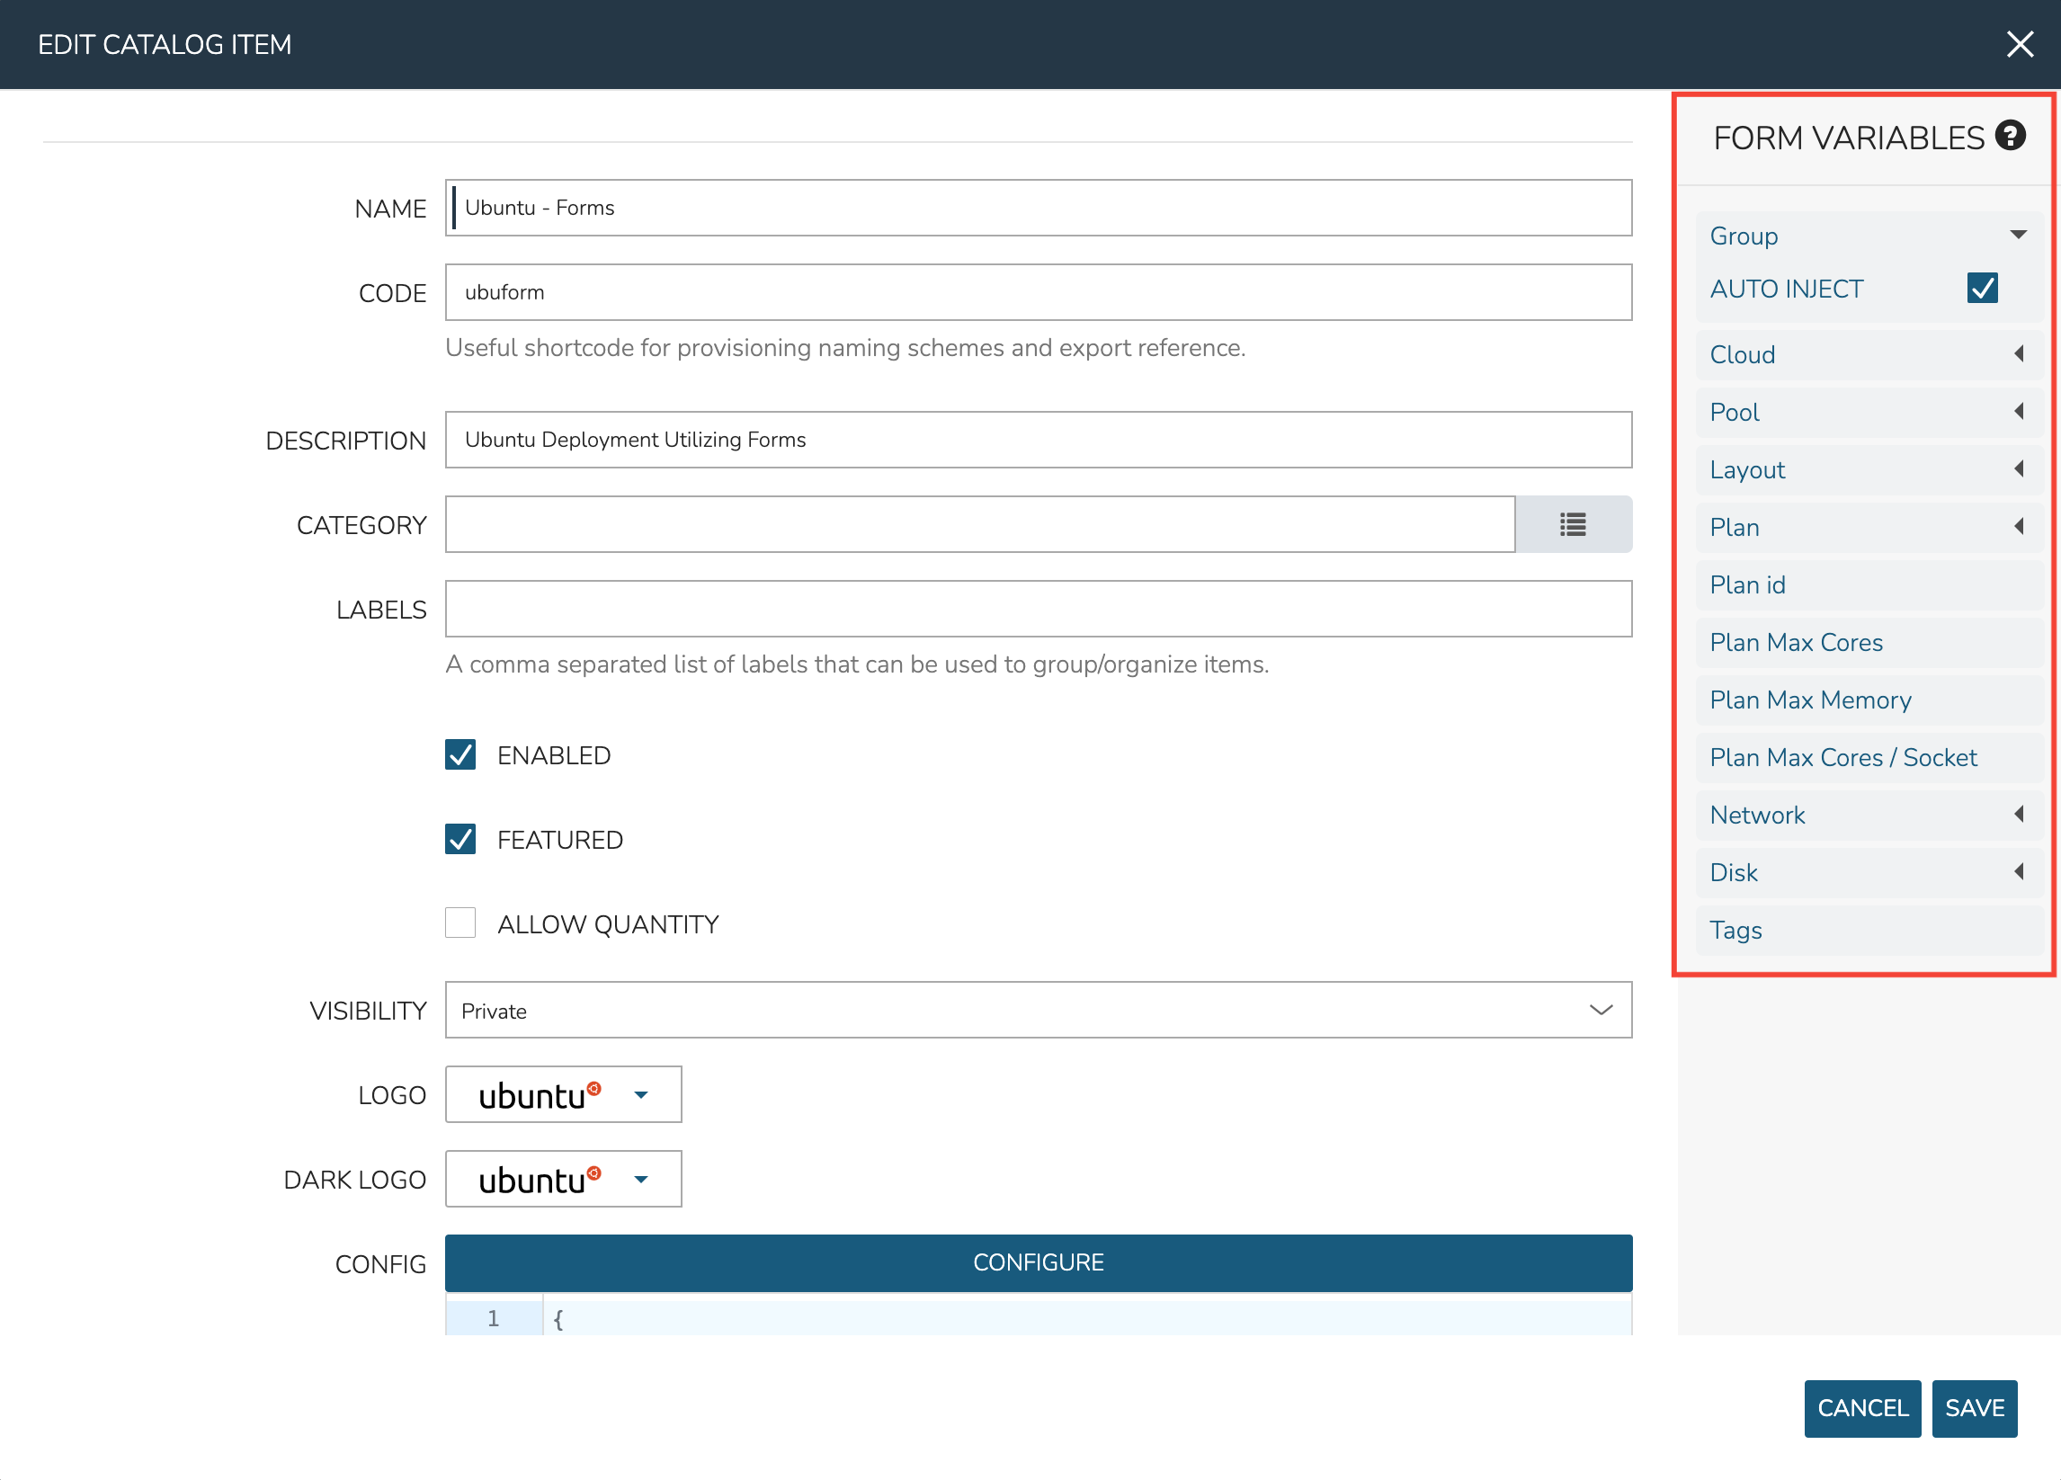2061x1480 pixels.
Task: Collapse the Group variable section
Action: (x=2017, y=236)
